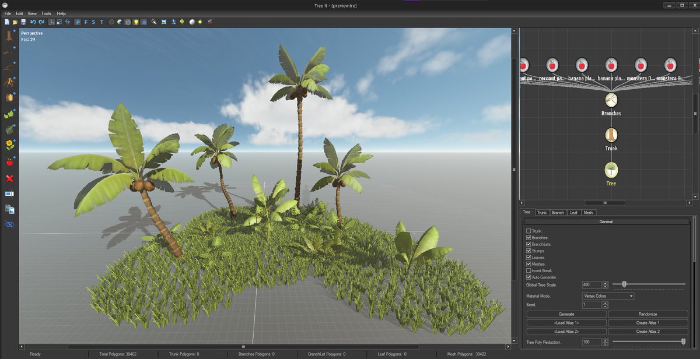Screen dimensions: 700x359
Task: Open the Tools menu
Action: 46,13
